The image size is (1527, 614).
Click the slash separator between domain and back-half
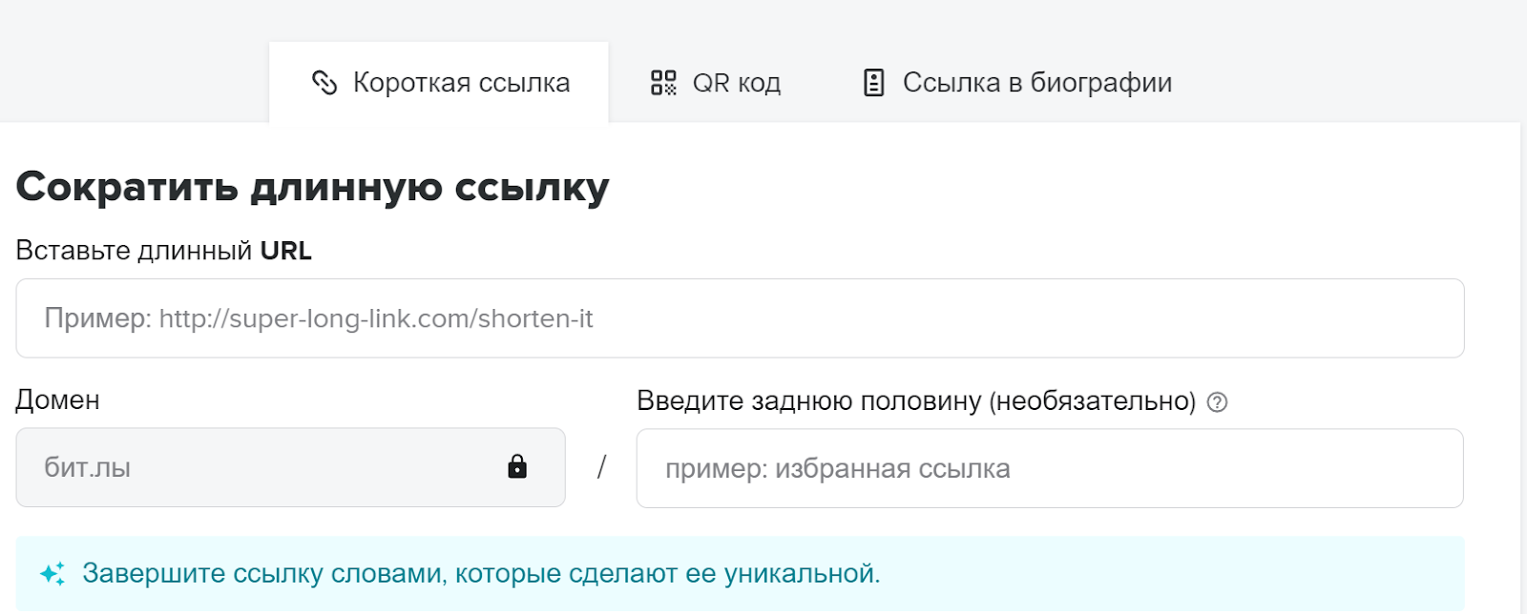601,467
